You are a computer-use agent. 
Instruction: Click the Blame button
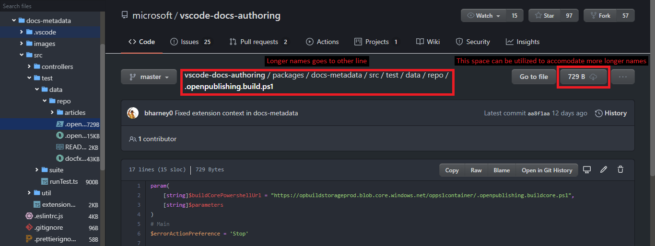click(502, 170)
